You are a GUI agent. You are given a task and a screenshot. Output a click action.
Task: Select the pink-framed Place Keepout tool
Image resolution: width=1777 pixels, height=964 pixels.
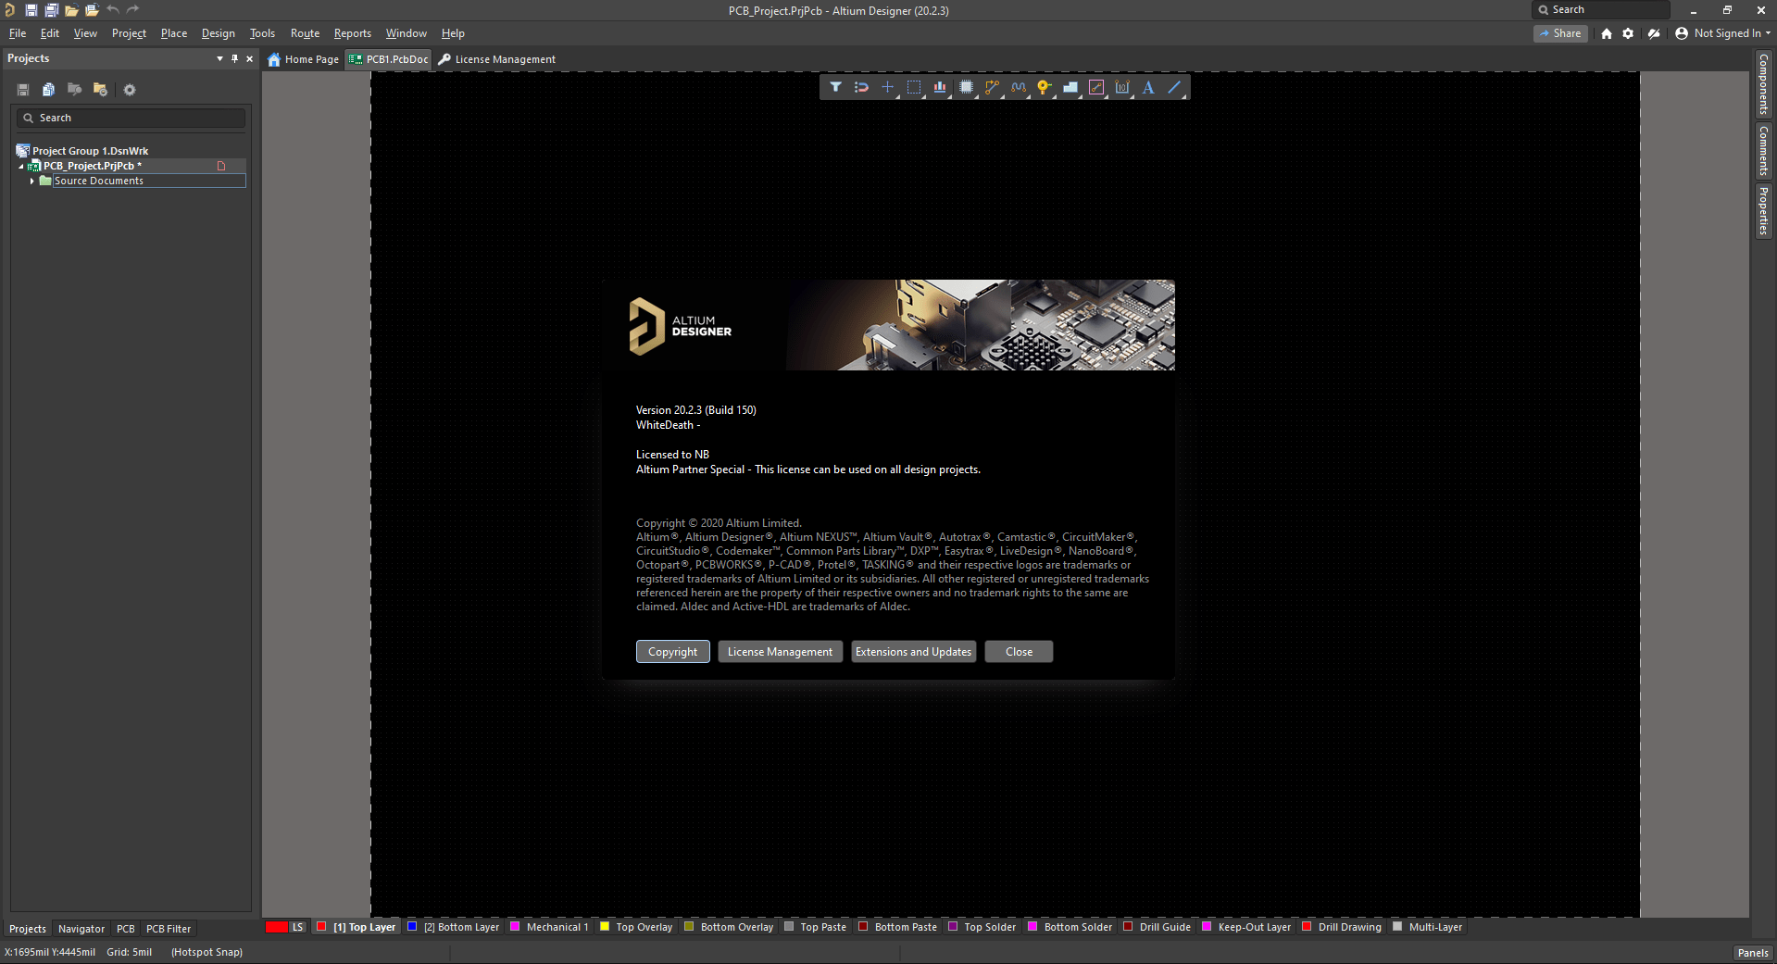[x=1096, y=87]
